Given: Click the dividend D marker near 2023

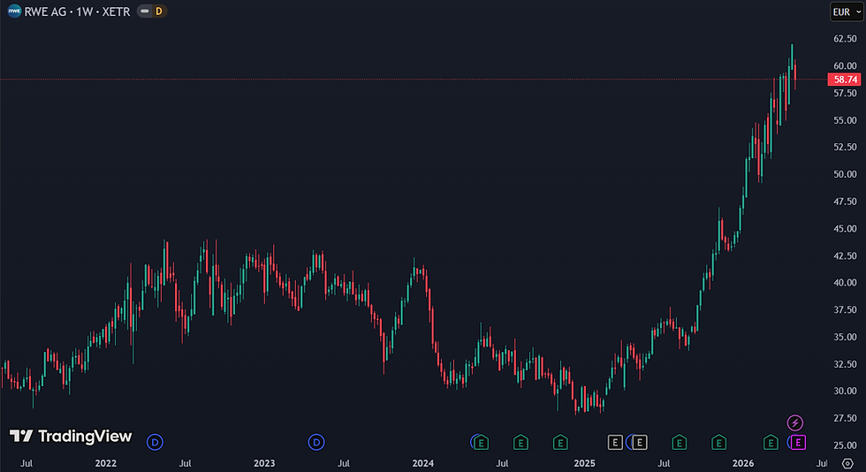Looking at the screenshot, I should point(316,442).
